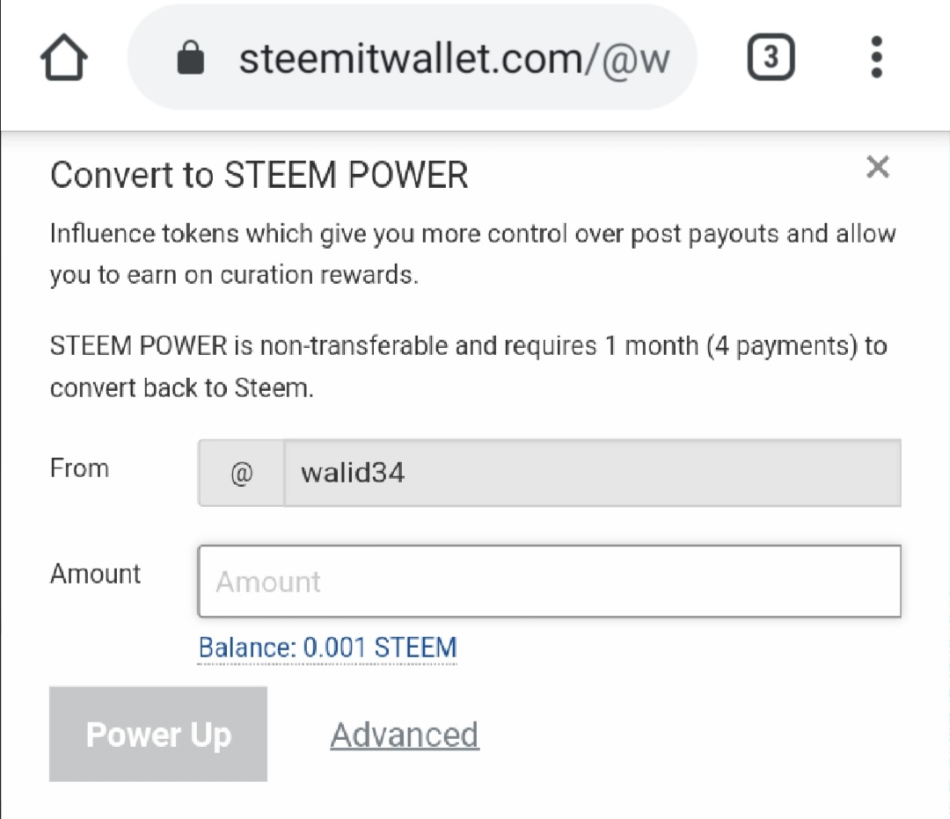Open the tab switcher showing 3 tabs
This screenshot has height=819, width=950.
[771, 57]
